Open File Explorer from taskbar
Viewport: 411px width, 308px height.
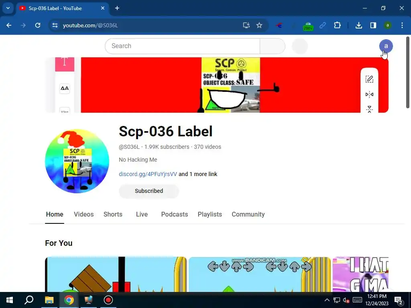(49, 300)
